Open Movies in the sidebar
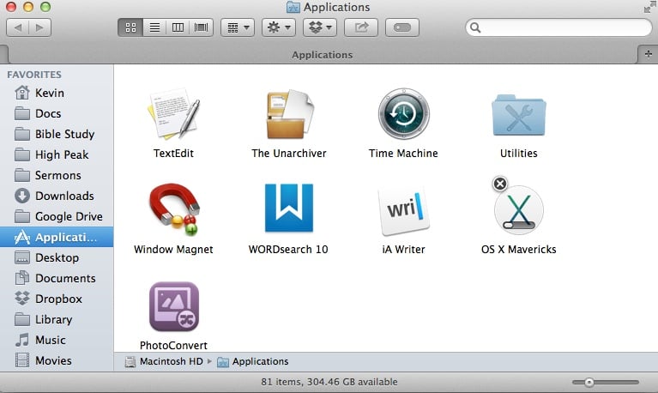Viewport: 658px width, 393px height. point(57,360)
